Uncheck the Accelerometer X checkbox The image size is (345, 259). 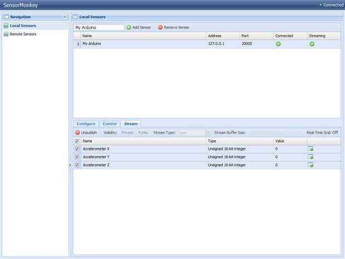coord(77,149)
